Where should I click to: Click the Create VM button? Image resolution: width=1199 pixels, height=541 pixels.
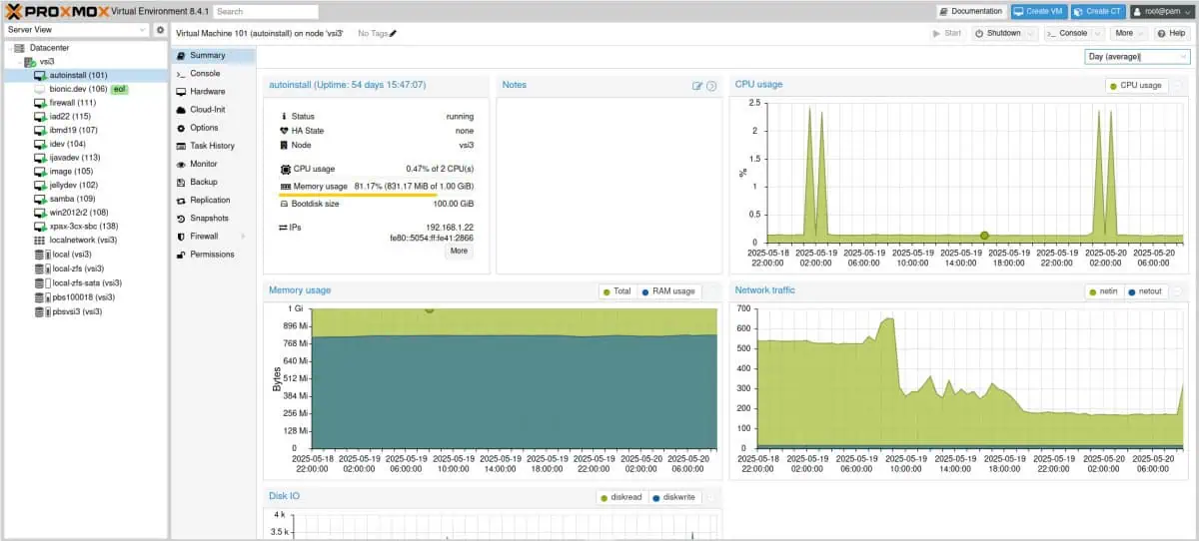tap(1037, 12)
